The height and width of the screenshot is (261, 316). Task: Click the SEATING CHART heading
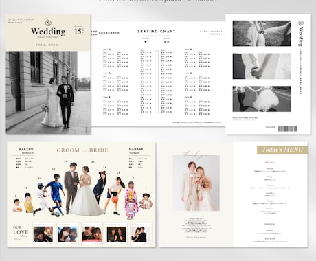157,32
